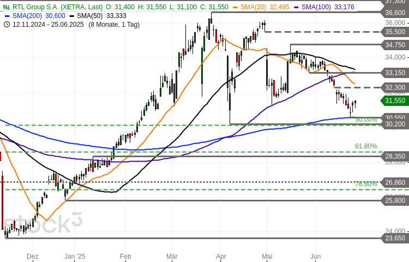Screen dimensions: 409x262
Task: Click the SMA(50) value '33,333'
Action: point(116,16)
